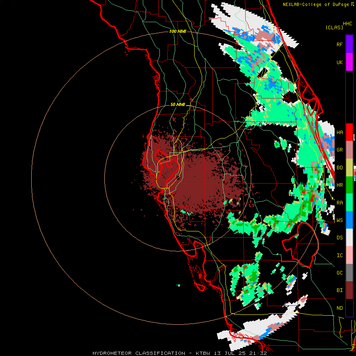Click the HR dark green legend swatch

pos(349,185)
